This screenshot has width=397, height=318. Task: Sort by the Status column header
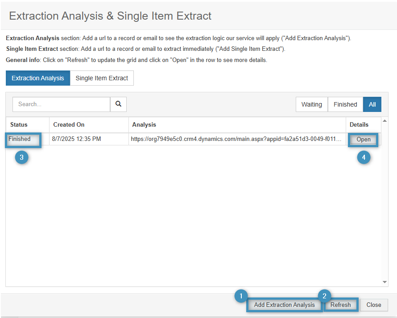tap(19, 125)
